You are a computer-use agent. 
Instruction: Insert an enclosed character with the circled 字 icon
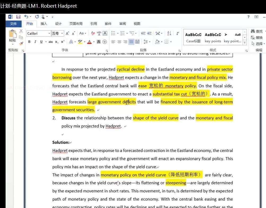point(105,42)
